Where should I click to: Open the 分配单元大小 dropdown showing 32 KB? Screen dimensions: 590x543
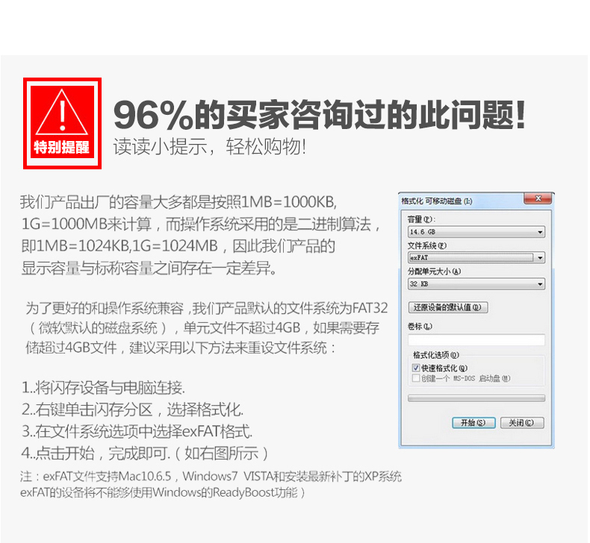pos(476,284)
